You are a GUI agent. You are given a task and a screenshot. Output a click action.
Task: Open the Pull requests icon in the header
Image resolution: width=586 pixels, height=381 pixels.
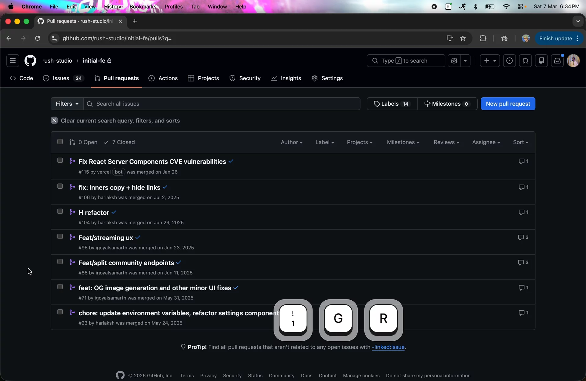[x=526, y=61]
